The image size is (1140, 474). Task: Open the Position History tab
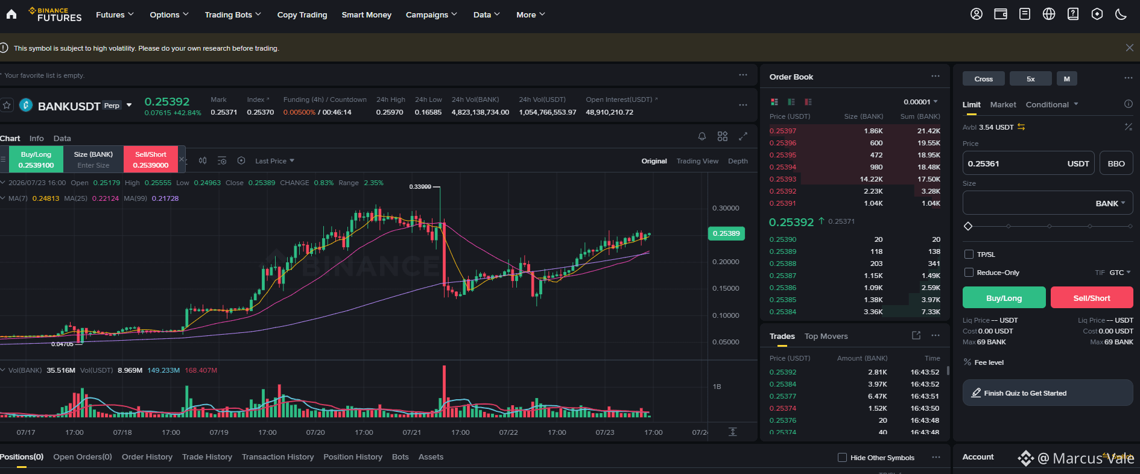pos(353,457)
